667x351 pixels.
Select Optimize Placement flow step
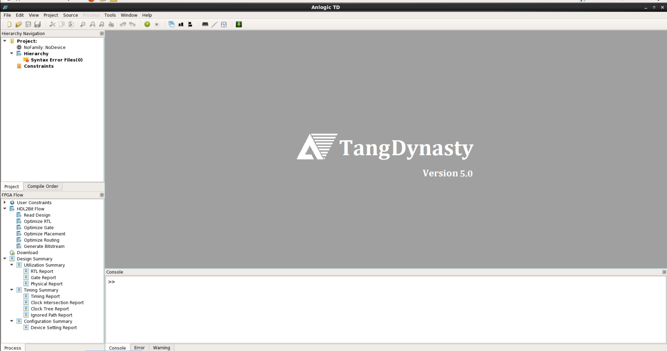click(45, 234)
